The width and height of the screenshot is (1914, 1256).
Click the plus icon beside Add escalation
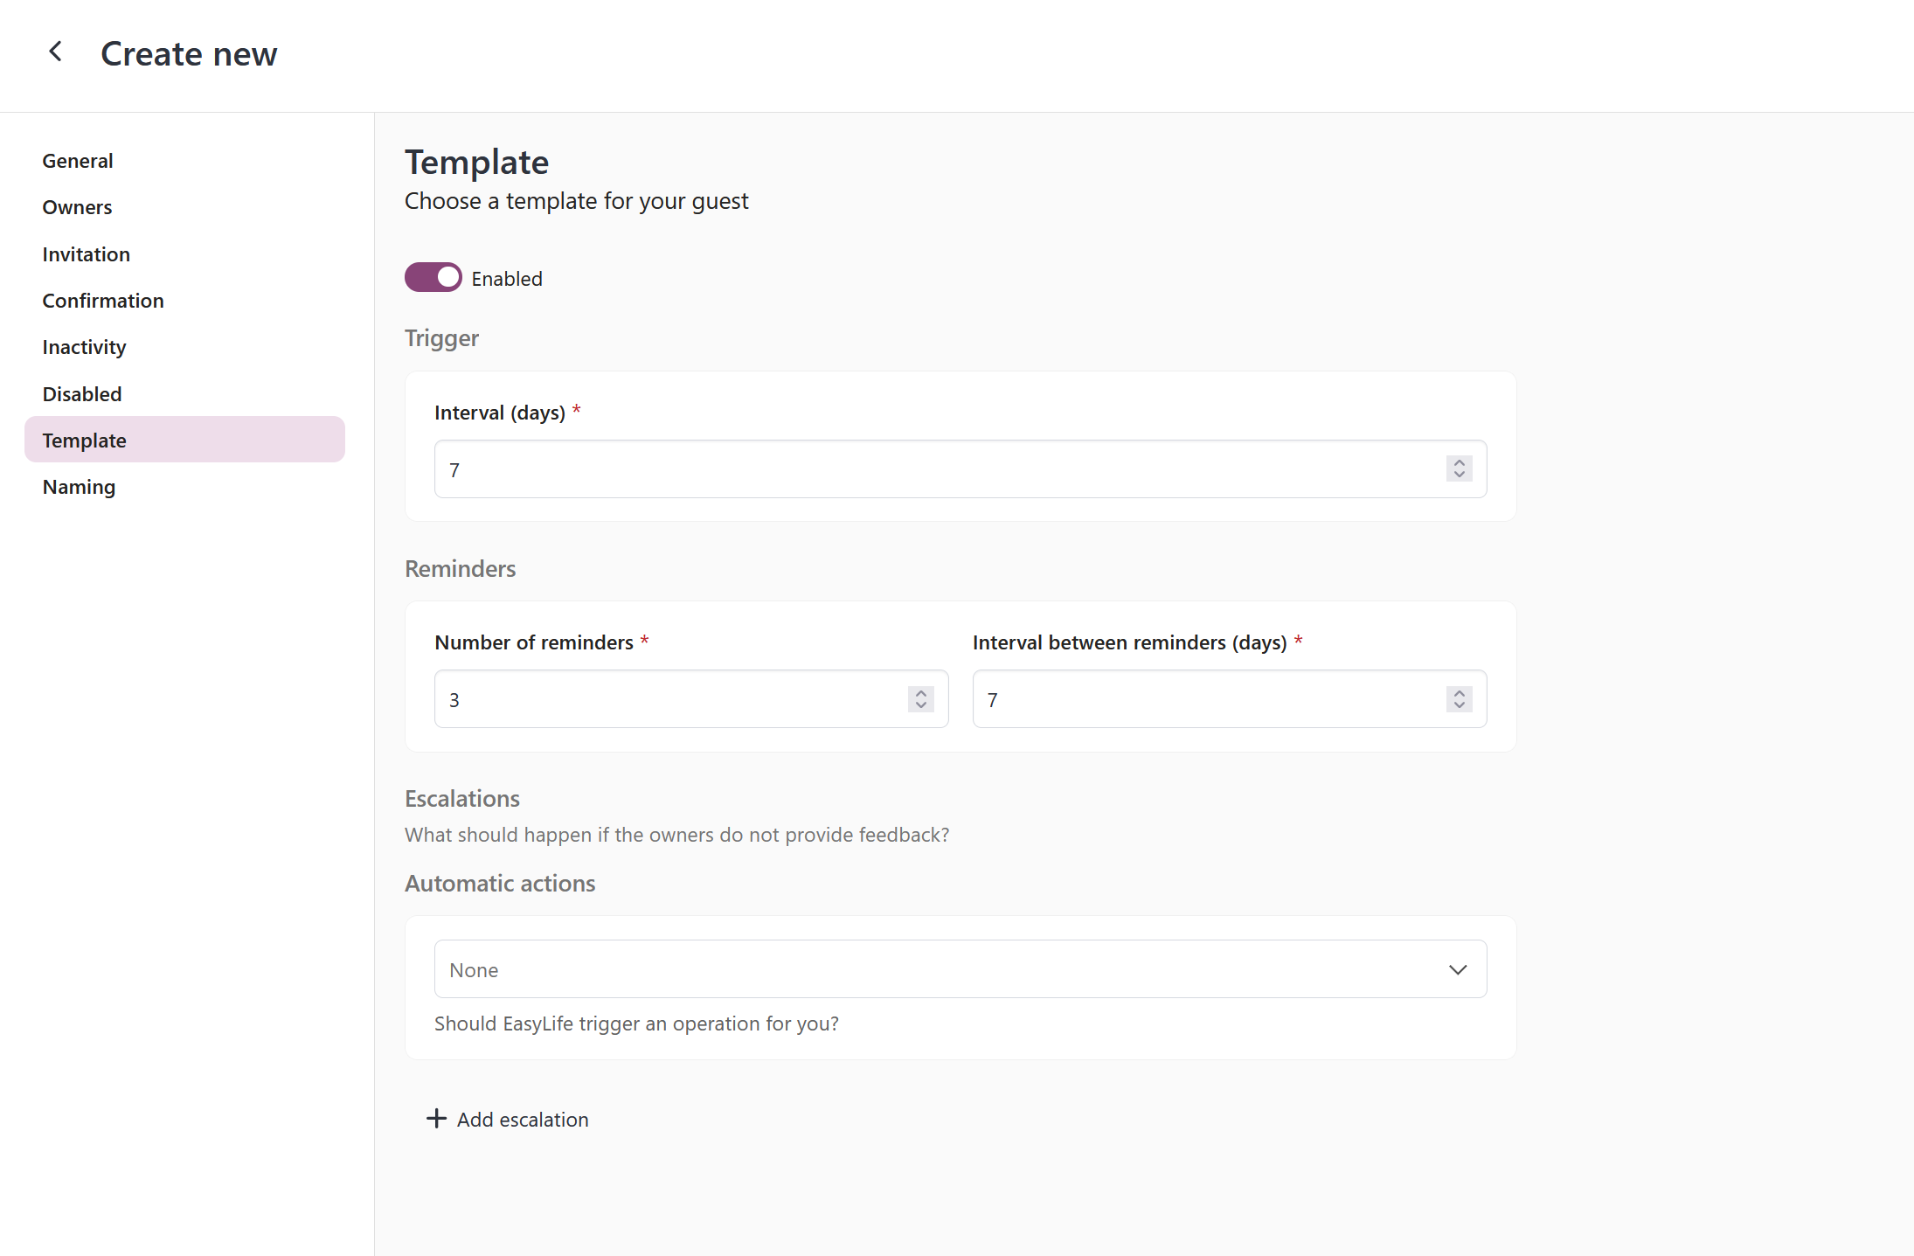pyautogui.click(x=436, y=1119)
